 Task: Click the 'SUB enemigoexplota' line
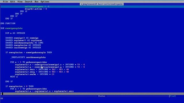(x=11, y=28)
